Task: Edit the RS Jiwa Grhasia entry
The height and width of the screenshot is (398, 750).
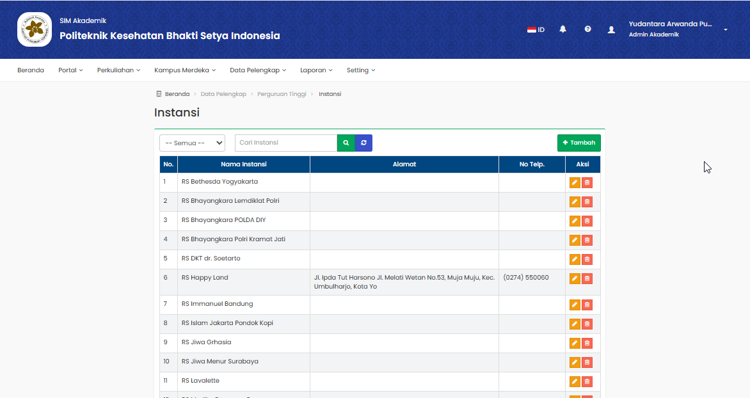Action: click(x=575, y=344)
